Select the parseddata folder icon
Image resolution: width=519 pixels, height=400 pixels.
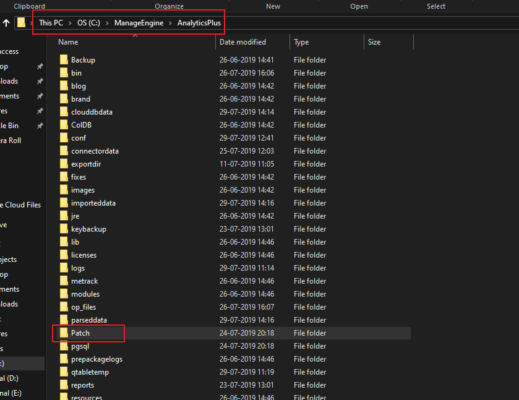pos(64,320)
